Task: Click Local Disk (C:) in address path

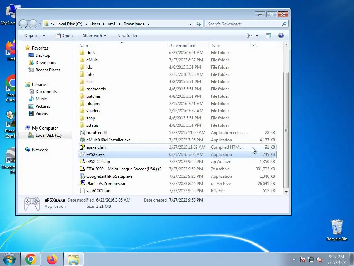Action: [x=69, y=24]
